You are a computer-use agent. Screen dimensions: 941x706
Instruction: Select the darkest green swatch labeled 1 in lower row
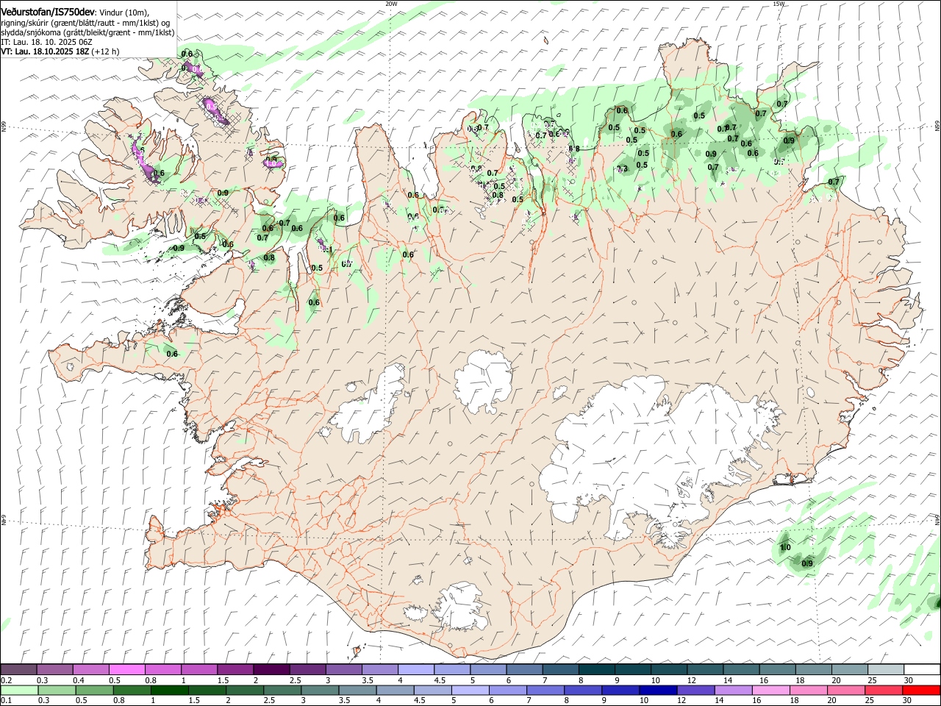(169, 690)
